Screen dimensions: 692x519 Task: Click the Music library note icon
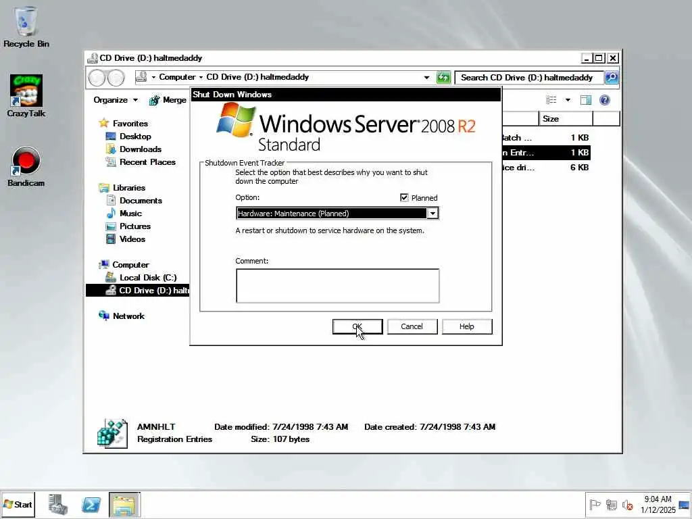pyautogui.click(x=111, y=214)
